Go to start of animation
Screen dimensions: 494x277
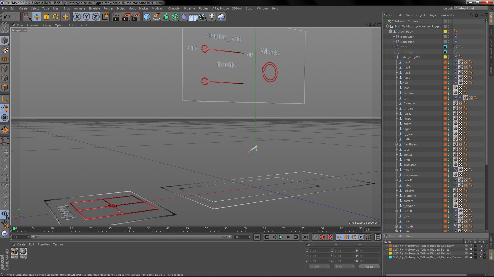click(x=257, y=237)
